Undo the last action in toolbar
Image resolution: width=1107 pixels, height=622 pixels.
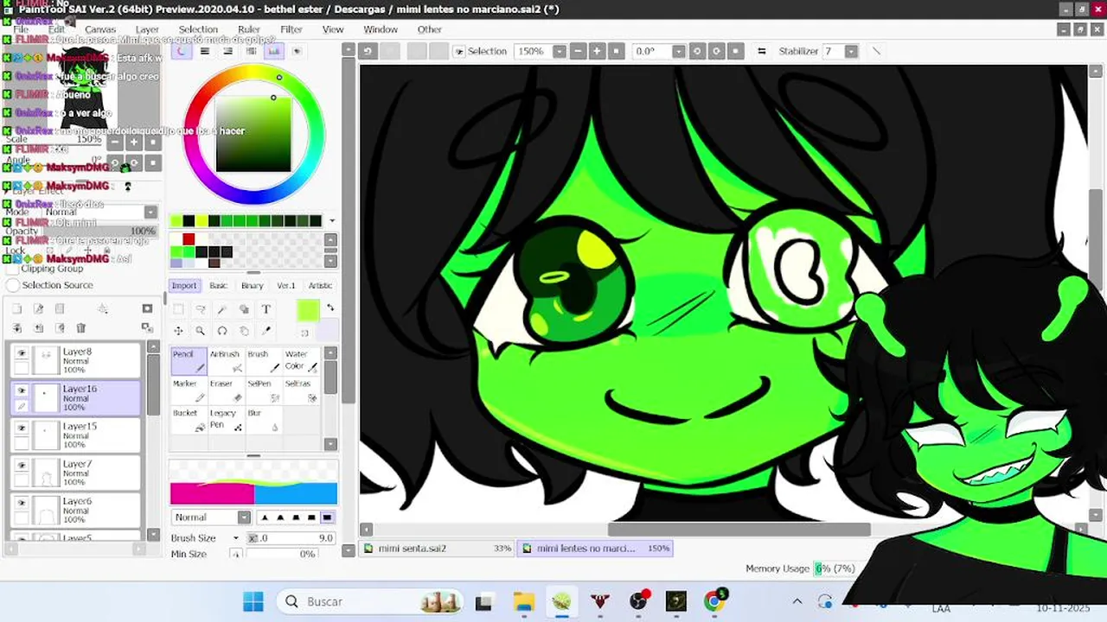368,51
